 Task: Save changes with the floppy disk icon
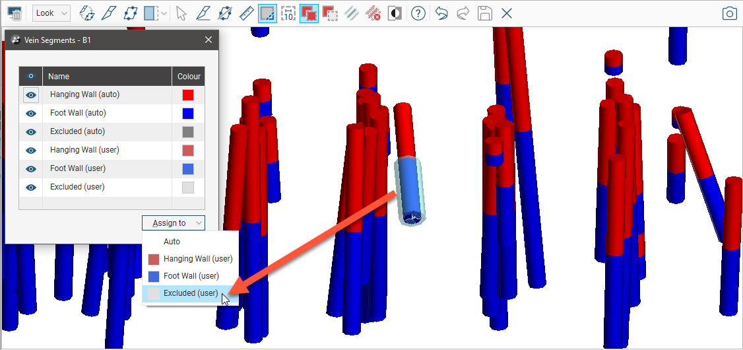[x=485, y=13]
